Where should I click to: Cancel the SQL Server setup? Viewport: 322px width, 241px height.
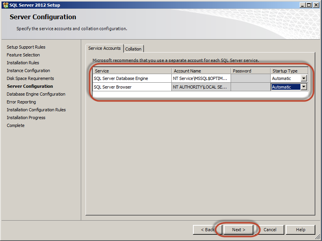(270, 230)
